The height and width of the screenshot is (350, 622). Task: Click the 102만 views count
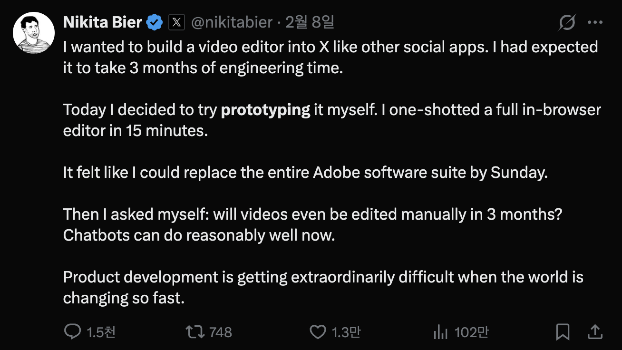pos(471,332)
